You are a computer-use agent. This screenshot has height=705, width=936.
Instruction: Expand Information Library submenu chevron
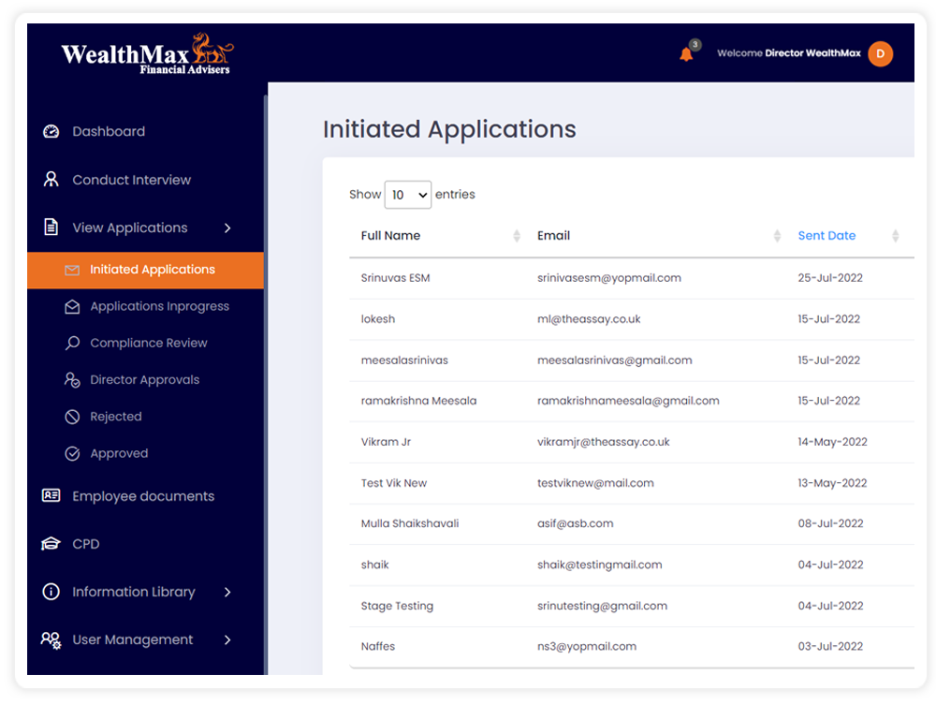click(227, 592)
